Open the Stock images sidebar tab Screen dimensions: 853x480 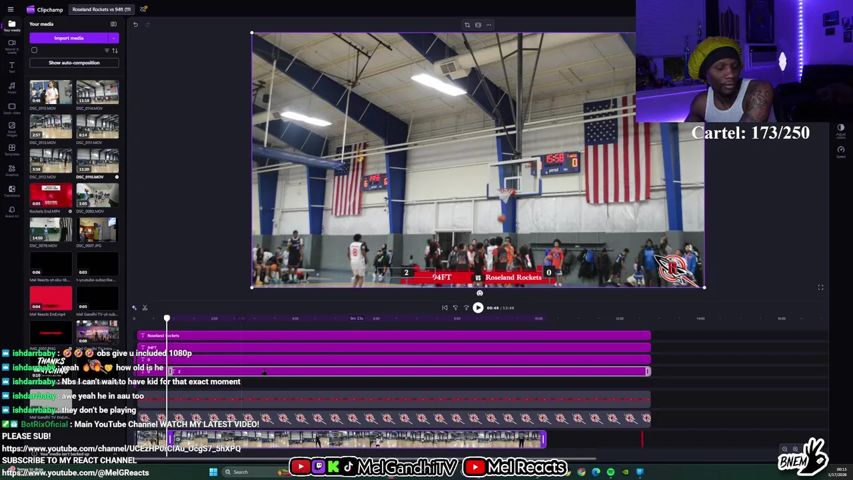[x=11, y=129]
